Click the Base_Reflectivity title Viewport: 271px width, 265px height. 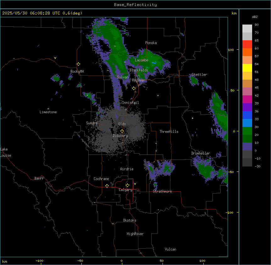[x=135, y=5]
